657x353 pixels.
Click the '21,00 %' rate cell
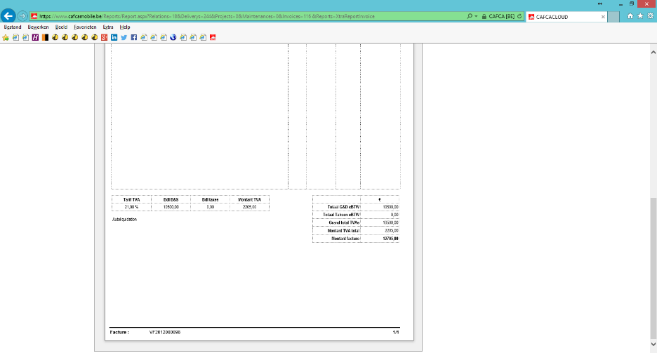(x=131, y=207)
